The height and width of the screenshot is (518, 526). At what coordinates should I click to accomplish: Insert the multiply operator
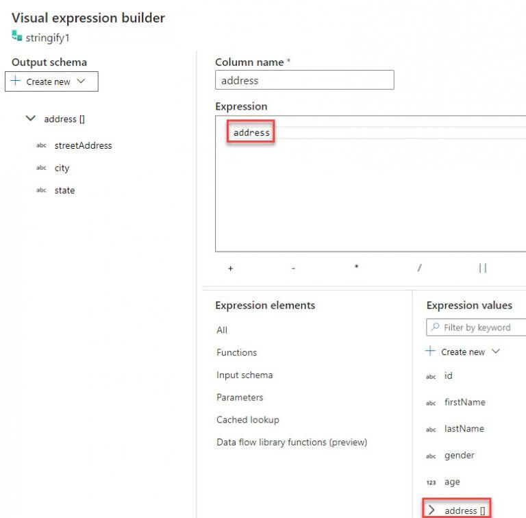point(356,268)
